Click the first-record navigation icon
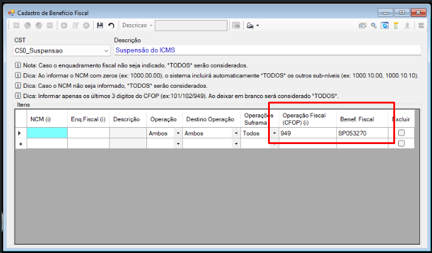Image resolution: width=432 pixels, height=253 pixels. point(16,25)
